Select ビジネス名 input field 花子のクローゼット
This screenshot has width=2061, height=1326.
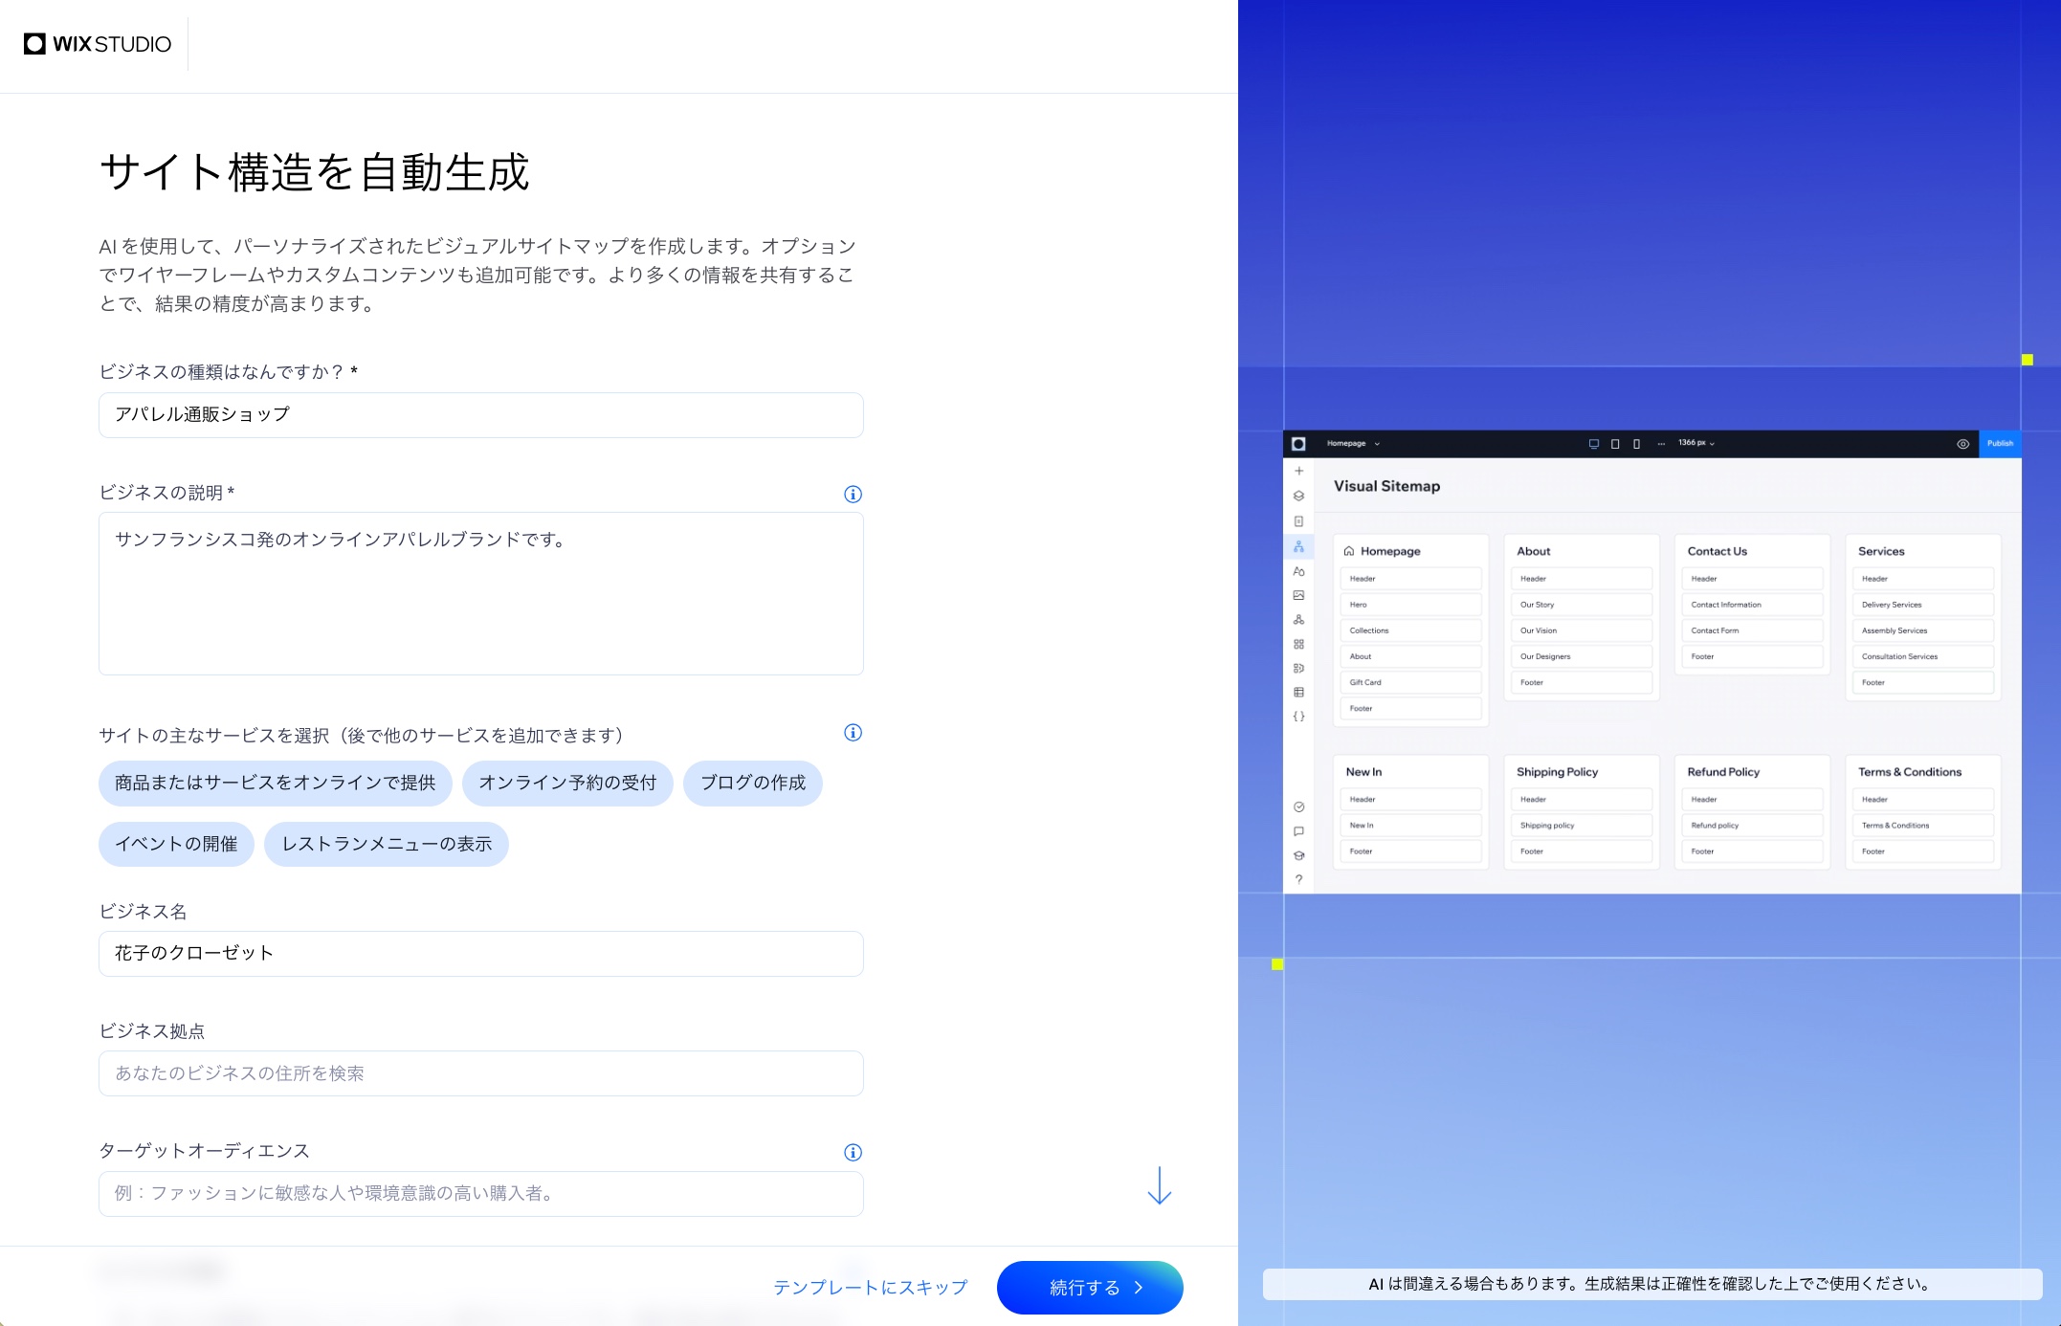tap(480, 951)
